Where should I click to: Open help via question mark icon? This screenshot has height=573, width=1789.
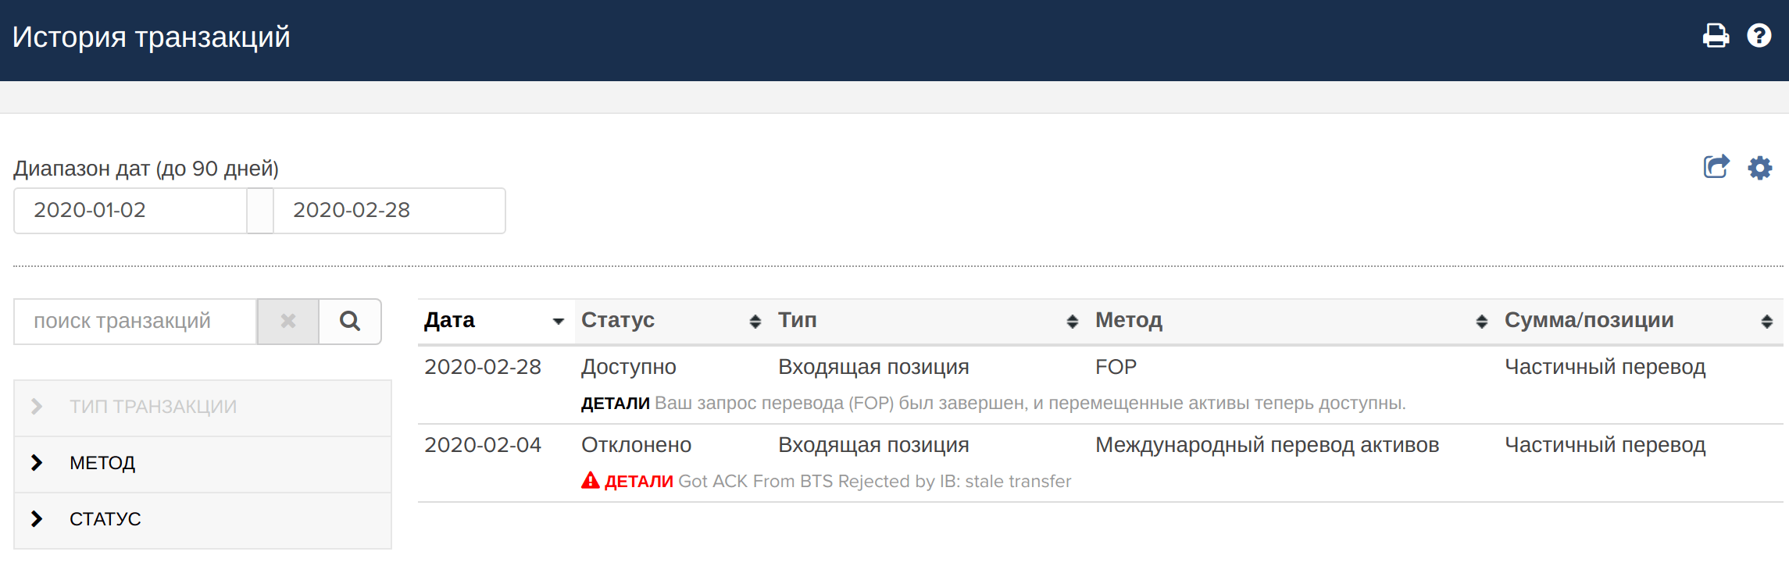[1759, 36]
